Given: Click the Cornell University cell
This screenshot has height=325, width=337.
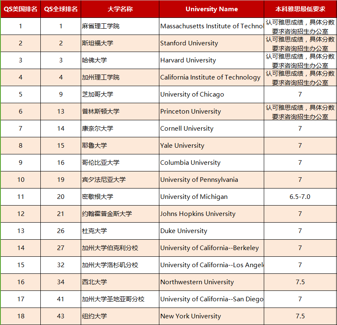Looking at the screenshot, I should [x=211, y=129].
